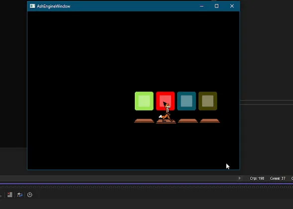The height and width of the screenshot is (209, 293).
Task: Click the brown platform under green block
Action: [x=144, y=121]
